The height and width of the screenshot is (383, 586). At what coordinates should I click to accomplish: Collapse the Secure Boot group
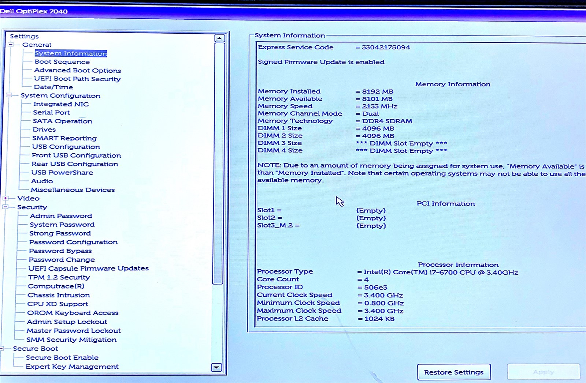pos(2,349)
